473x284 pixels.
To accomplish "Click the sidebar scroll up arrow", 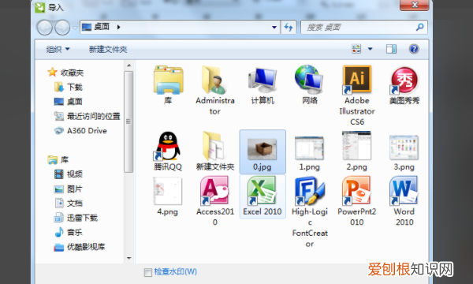I will pyautogui.click(x=128, y=65).
